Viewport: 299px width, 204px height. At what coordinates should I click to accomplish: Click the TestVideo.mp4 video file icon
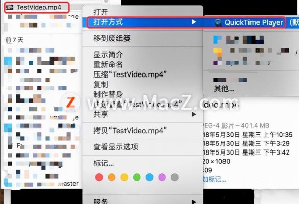pos(10,7)
